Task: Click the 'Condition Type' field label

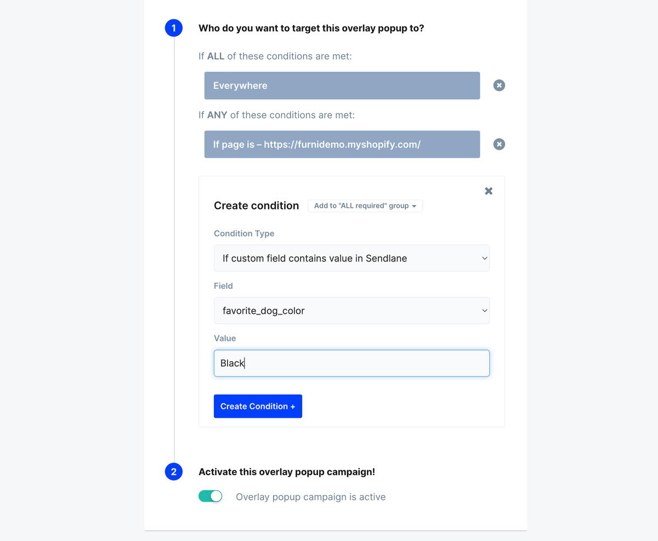Action: tap(244, 234)
